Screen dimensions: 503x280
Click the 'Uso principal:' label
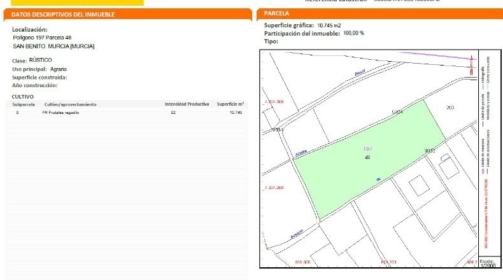pyautogui.click(x=29, y=69)
